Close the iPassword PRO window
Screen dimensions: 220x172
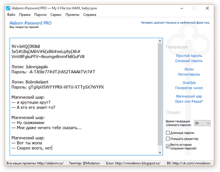207,8
